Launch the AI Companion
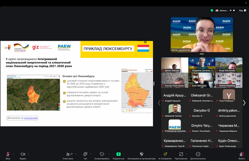 pos(165,154)
